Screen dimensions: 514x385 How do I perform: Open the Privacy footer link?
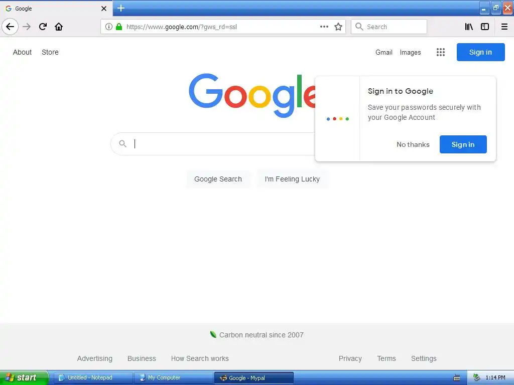[350, 358]
